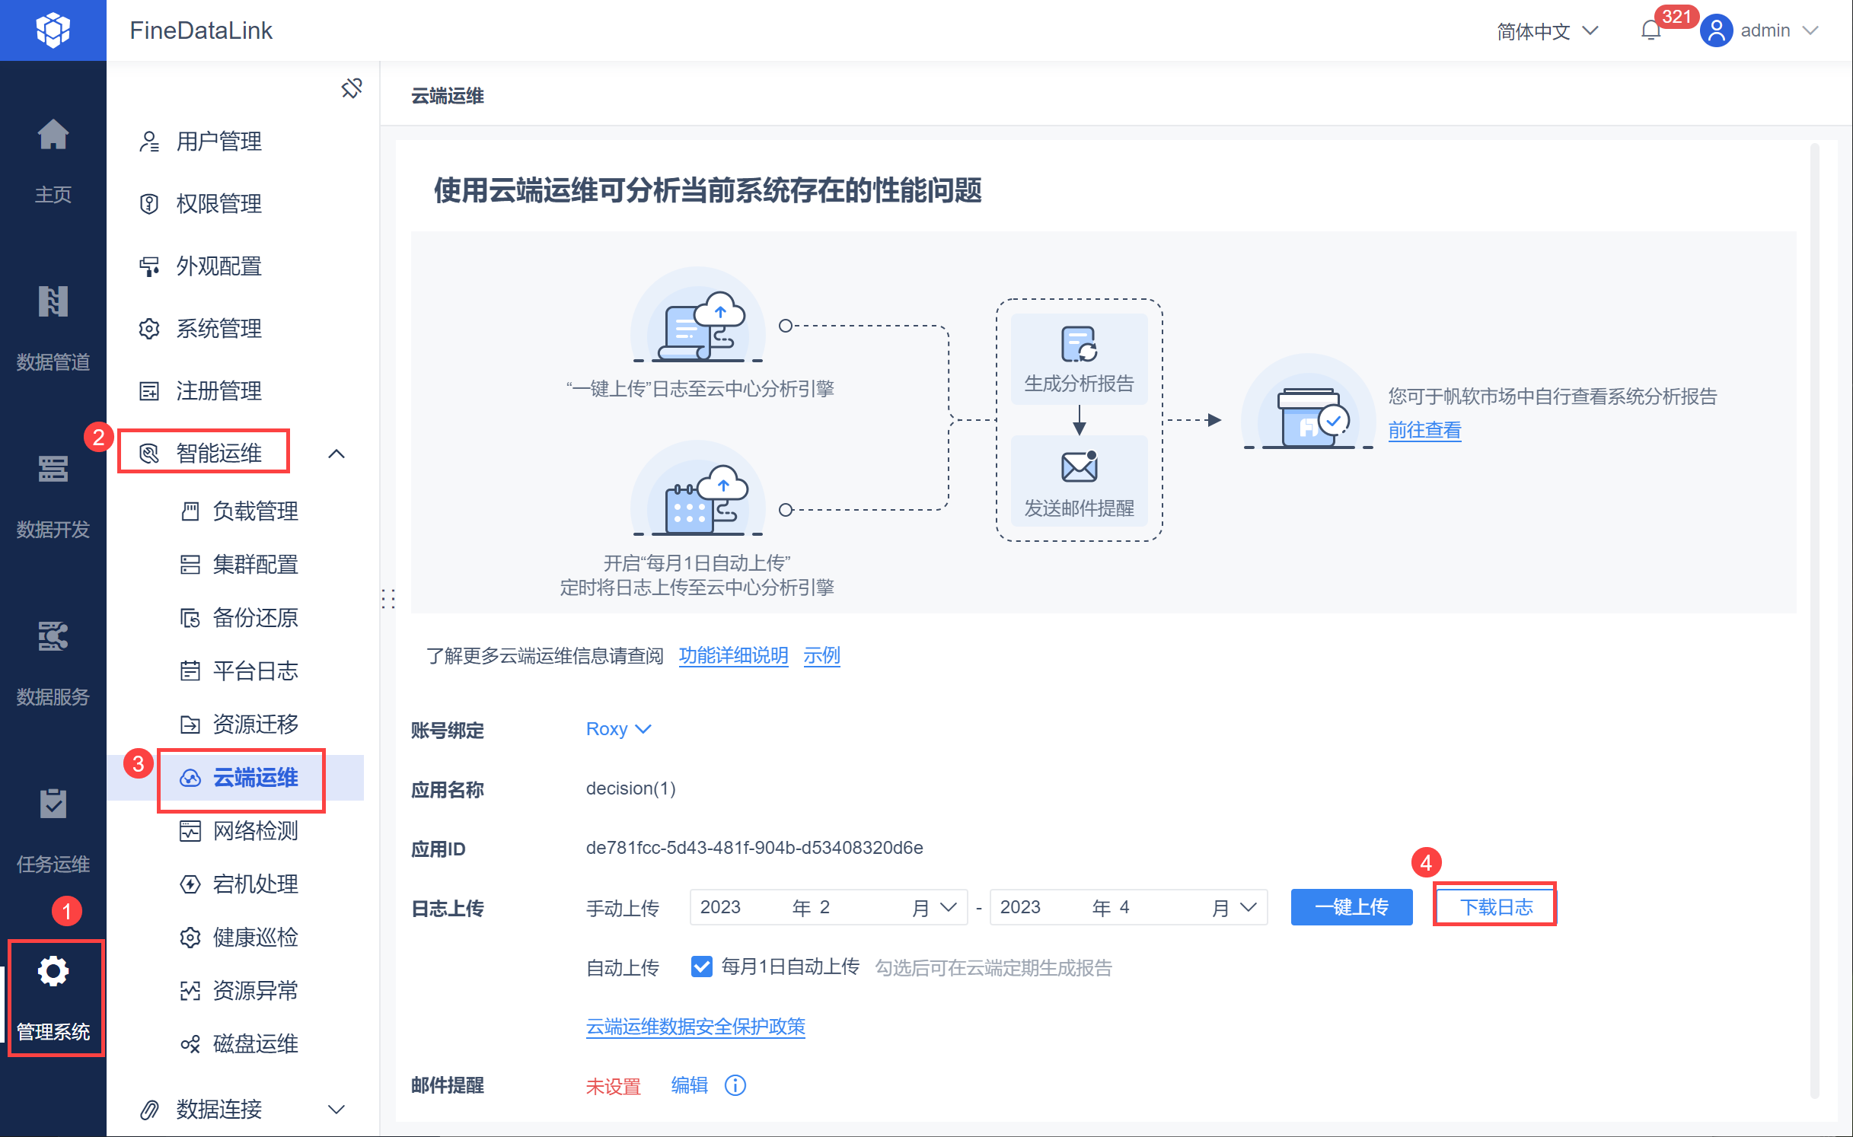Click the pin sidebar icon
The image size is (1853, 1137).
pos(351,88)
